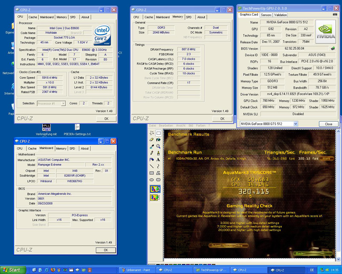Open Cache tab in the CPU-Z processor window
This screenshot has width=342, height=274.
click(x=33, y=17)
